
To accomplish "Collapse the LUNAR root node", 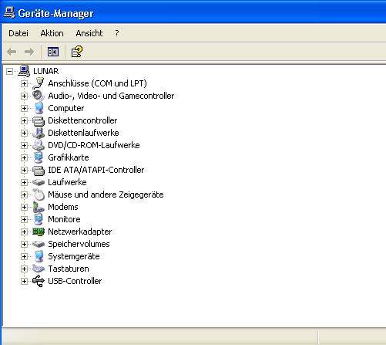I will point(9,71).
